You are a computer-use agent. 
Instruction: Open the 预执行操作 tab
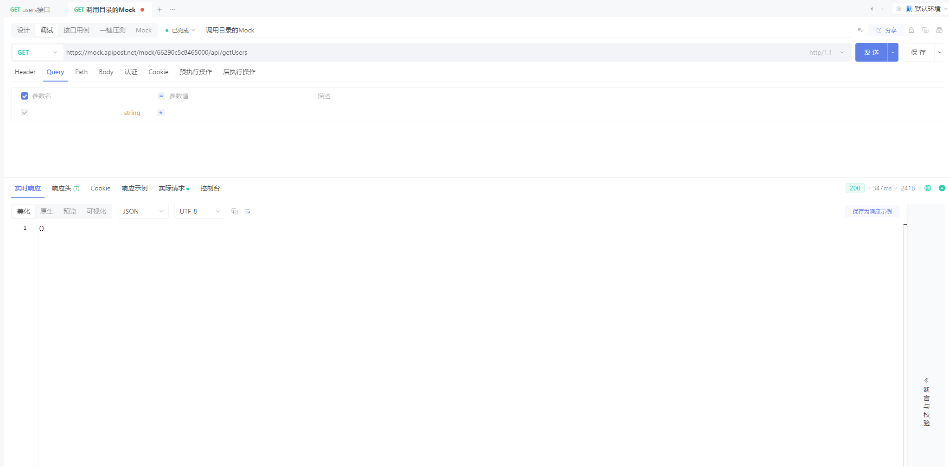196,72
